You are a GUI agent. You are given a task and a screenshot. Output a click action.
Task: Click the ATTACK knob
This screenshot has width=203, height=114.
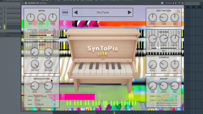coord(35,52)
